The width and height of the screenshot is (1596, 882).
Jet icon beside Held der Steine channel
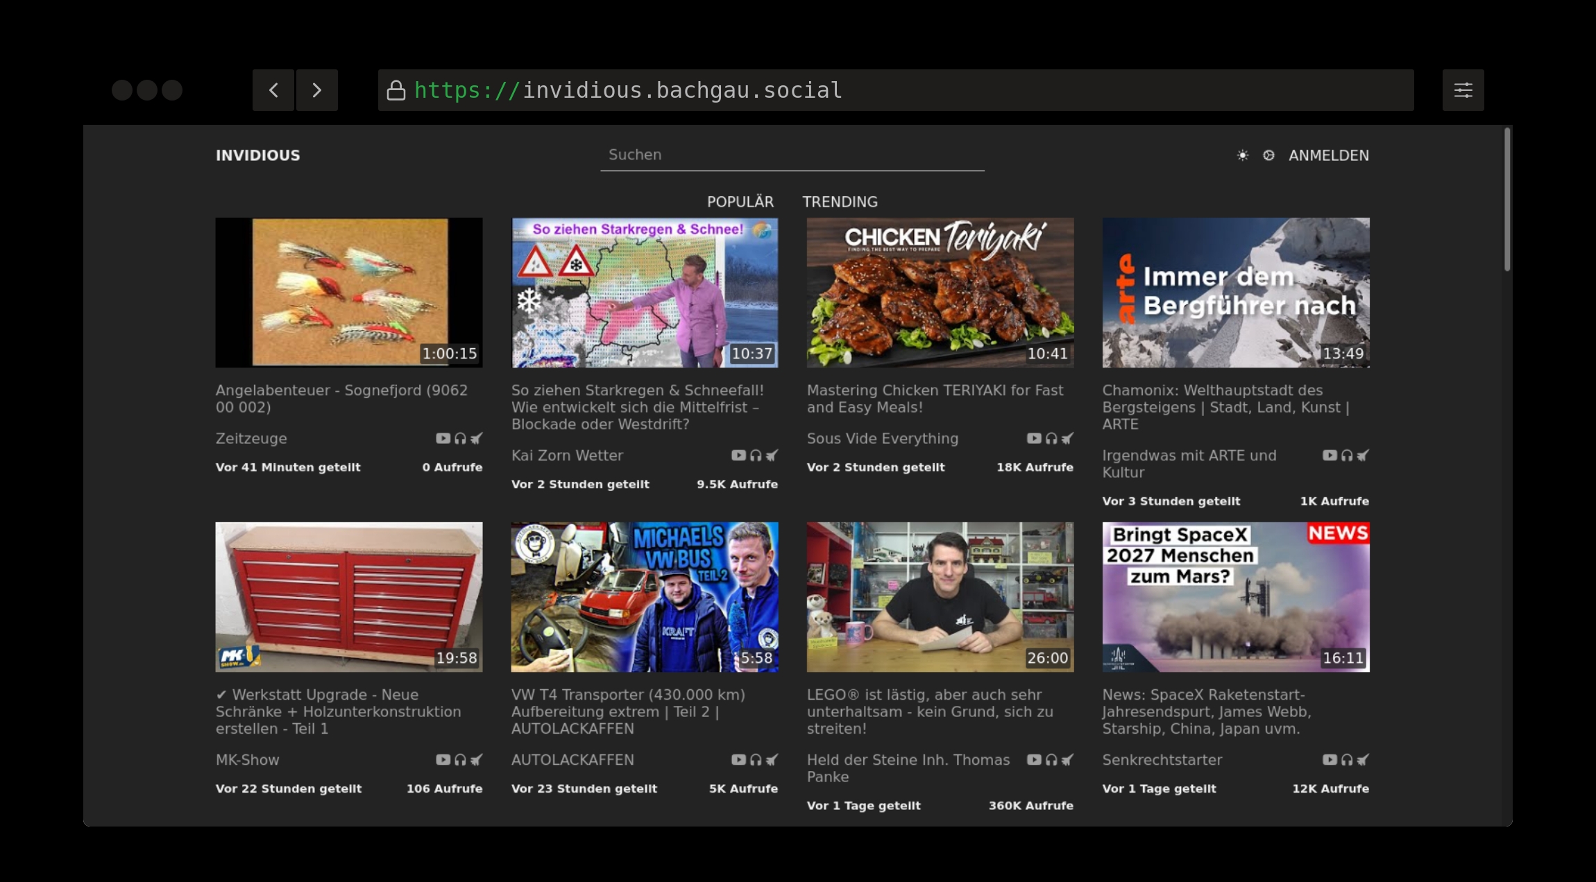click(x=1067, y=760)
